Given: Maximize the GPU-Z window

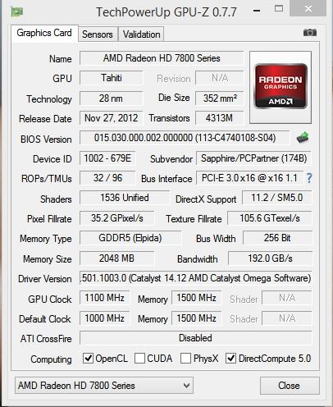Looking at the screenshot, I should (x=279, y=8).
